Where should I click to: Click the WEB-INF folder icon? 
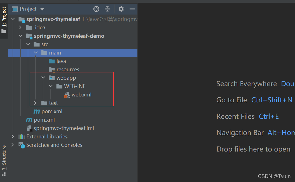(x=59, y=86)
